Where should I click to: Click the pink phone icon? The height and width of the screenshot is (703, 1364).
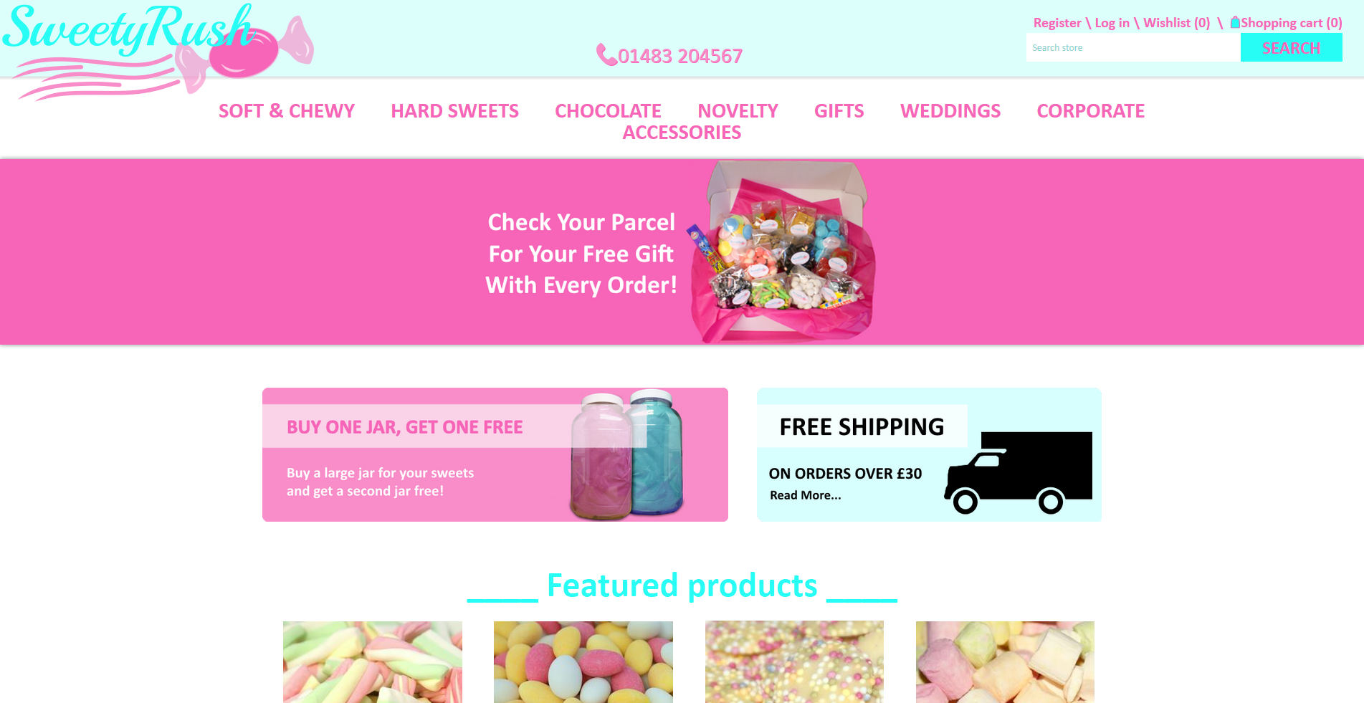pos(606,55)
